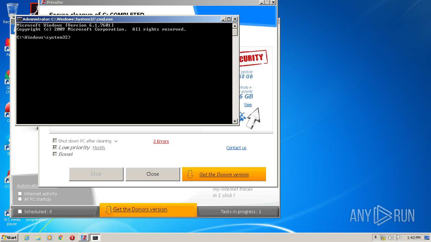Open the Action Center flag icon

399,238
